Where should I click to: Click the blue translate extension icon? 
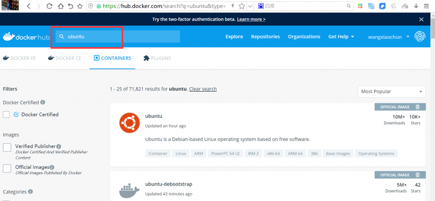(371, 6)
